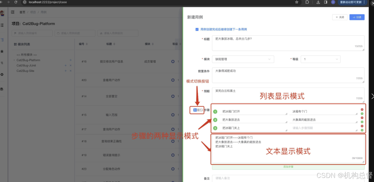Click the browser forward arrow
The image size is (374, 182).
click(8, 2)
